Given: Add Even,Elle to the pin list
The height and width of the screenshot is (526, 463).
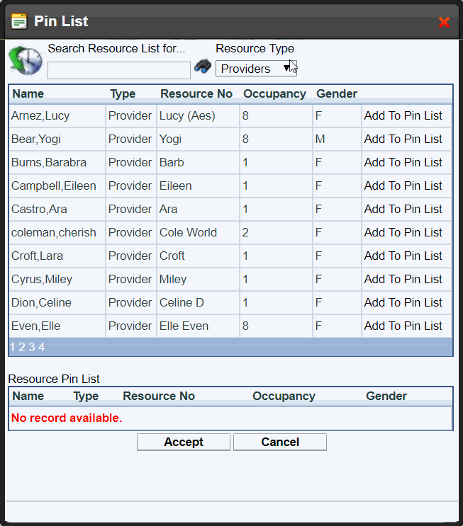Looking at the screenshot, I should point(403,326).
